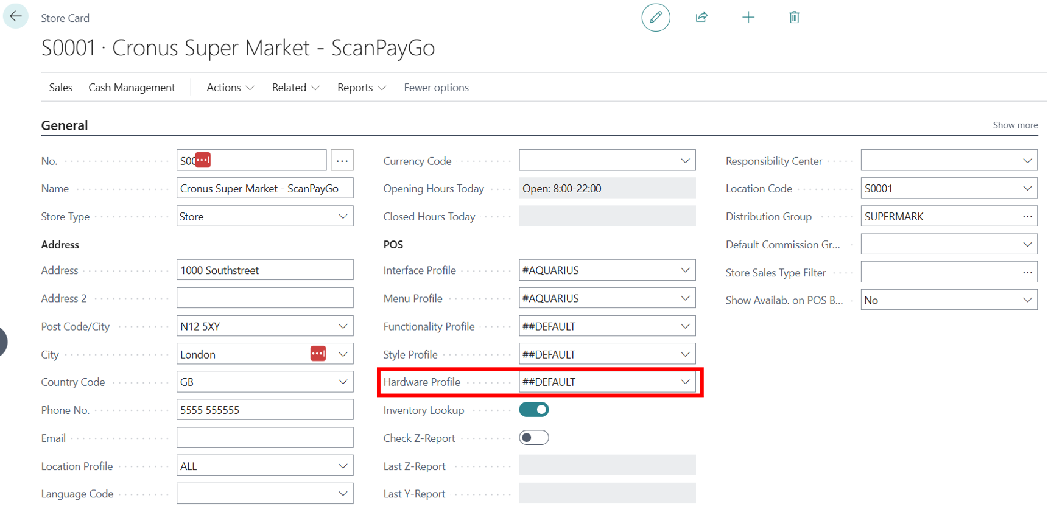Click the ellipsis button beside No. field
Viewport: 1051px width, 512px height.
pyautogui.click(x=342, y=161)
